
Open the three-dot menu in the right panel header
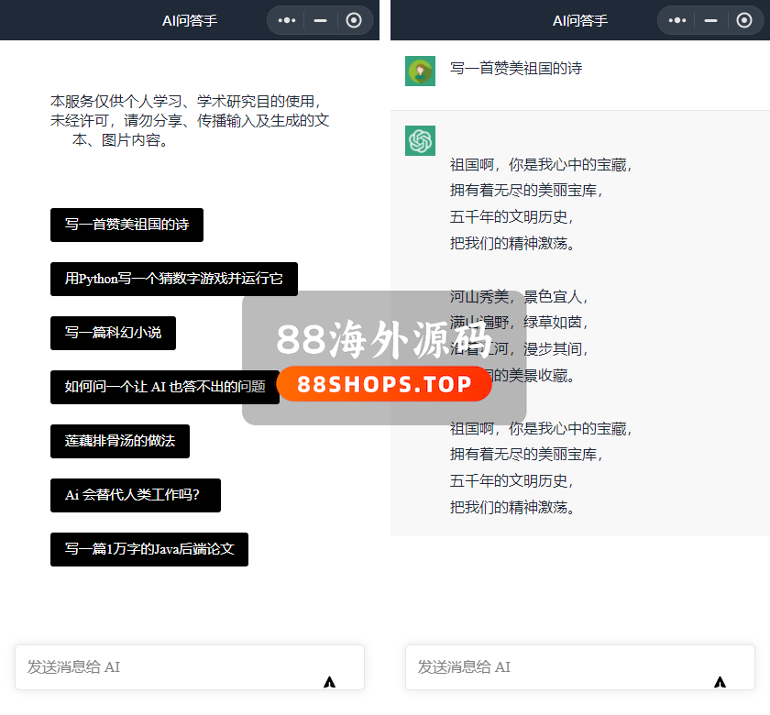click(x=677, y=20)
